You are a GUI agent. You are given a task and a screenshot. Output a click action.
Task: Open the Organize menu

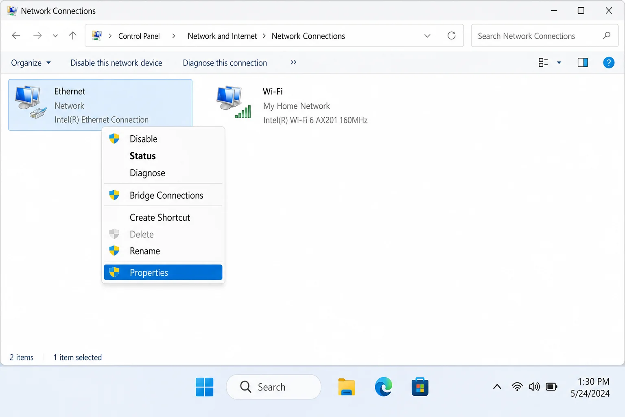(x=31, y=63)
